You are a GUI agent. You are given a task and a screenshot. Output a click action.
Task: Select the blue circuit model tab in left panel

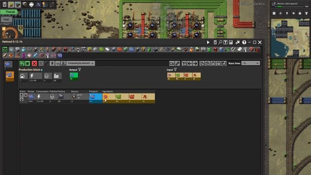point(8,64)
